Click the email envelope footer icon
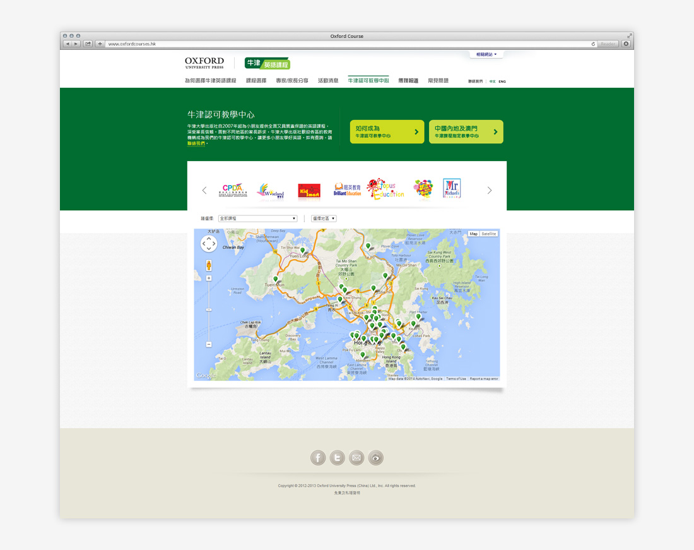694x550 pixels. 356,458
